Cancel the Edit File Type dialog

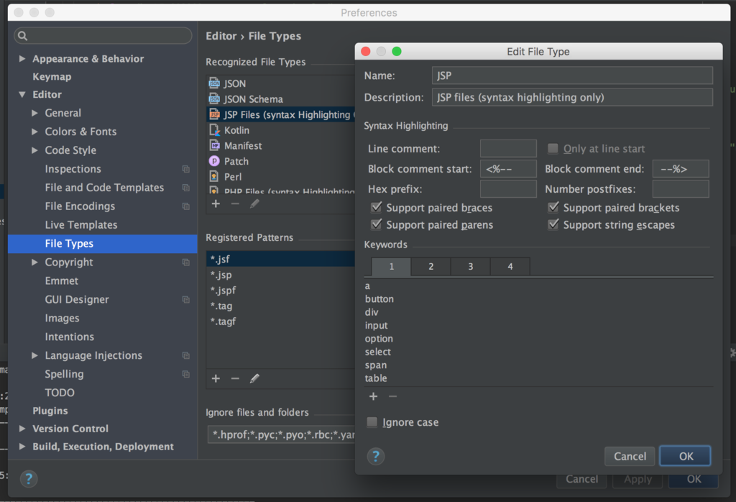click(x=629, y=456)
